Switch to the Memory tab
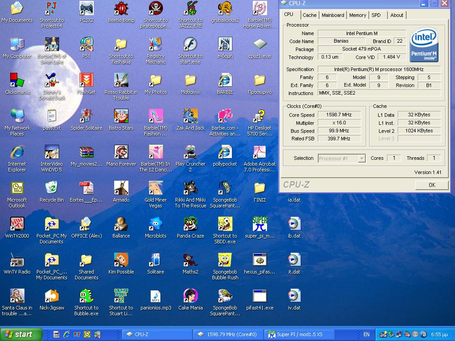Viewport: 455px width, 341px height. click(x=358, y=15)
